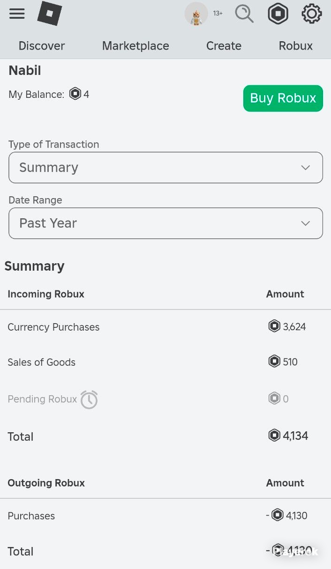The height and width of the screenshot is (569, 331).
Task: Open the Create tab
Action: [224, 46]
